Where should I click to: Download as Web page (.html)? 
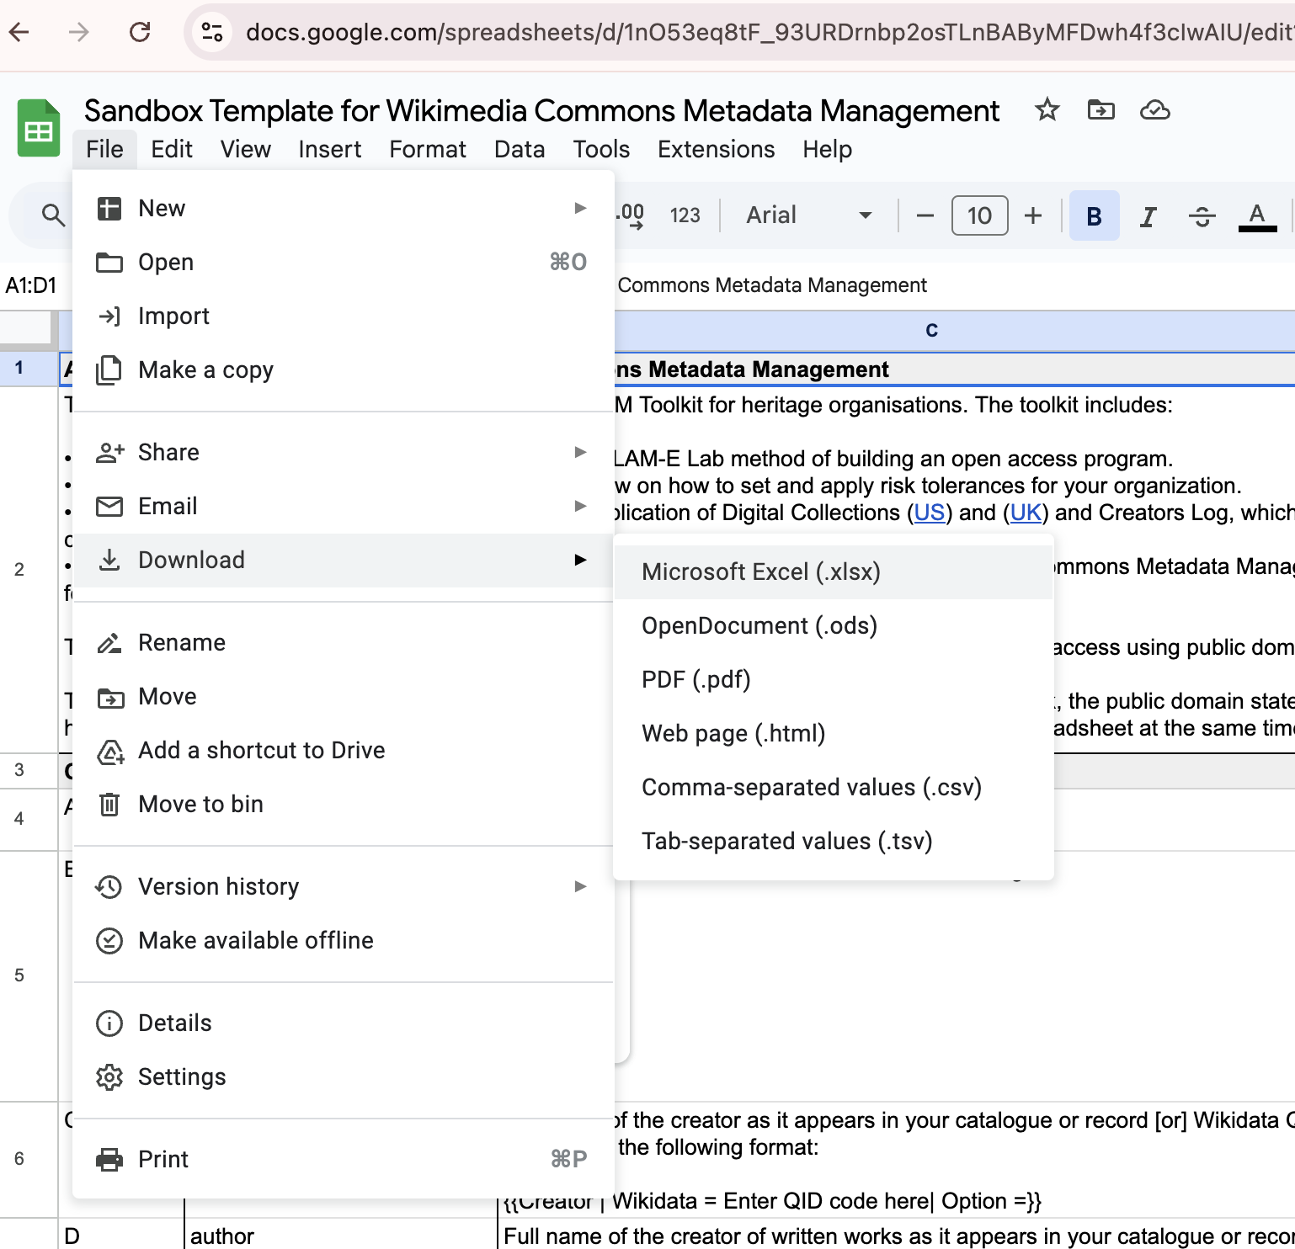coord(834,733)
